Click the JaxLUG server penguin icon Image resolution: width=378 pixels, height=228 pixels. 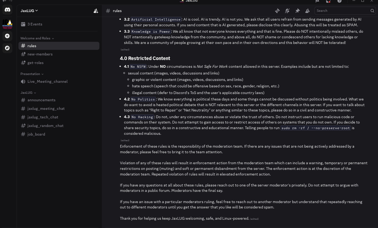click(8, 24)
